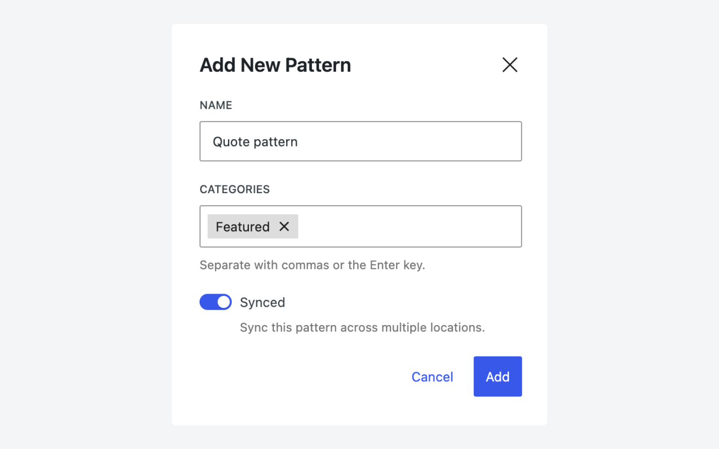Focus the empty Categories field area

[x=409, y=226]
